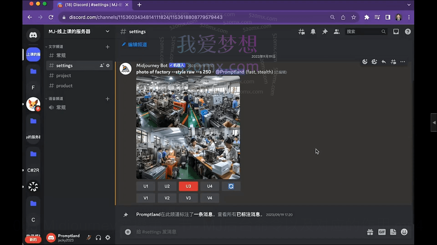Toggle headphone deafen in user panel

tap(98, 238)
